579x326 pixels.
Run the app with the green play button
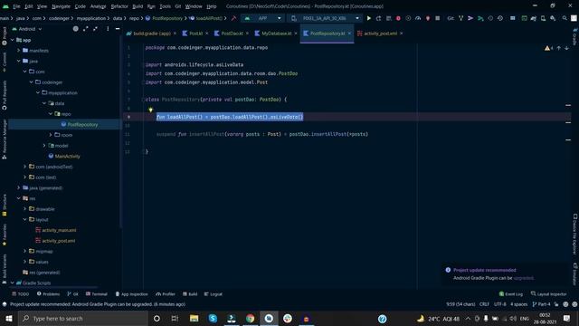coord(368,18)
